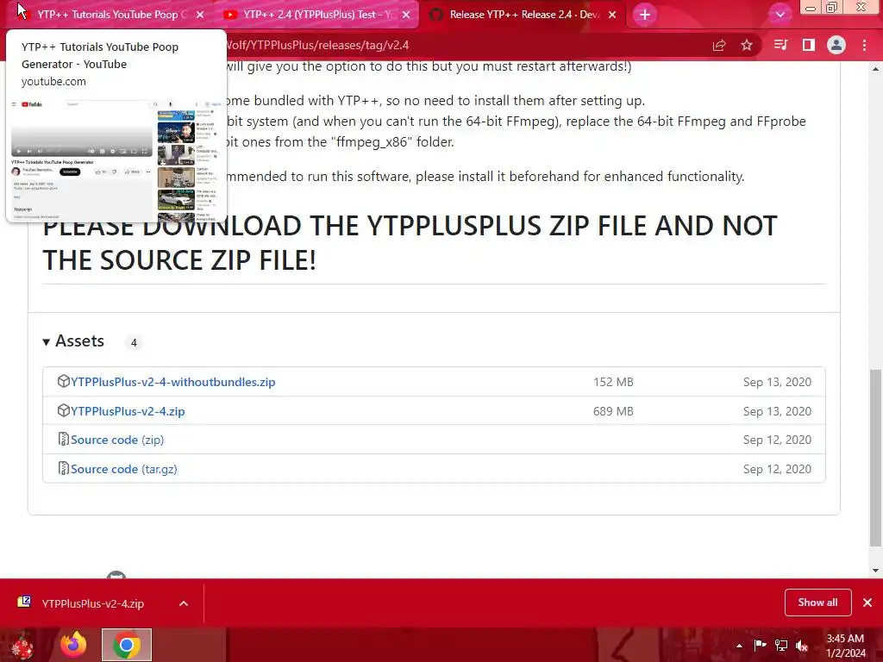883x662 pixels.
Task: Open the Chrome three-dot menu
Action: [x=864, y=45]
